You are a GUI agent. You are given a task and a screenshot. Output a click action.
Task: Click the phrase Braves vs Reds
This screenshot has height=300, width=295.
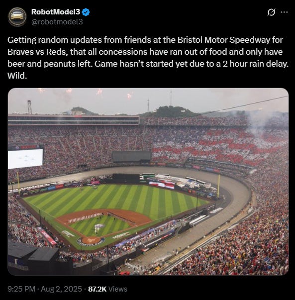(x=37, y=52)
